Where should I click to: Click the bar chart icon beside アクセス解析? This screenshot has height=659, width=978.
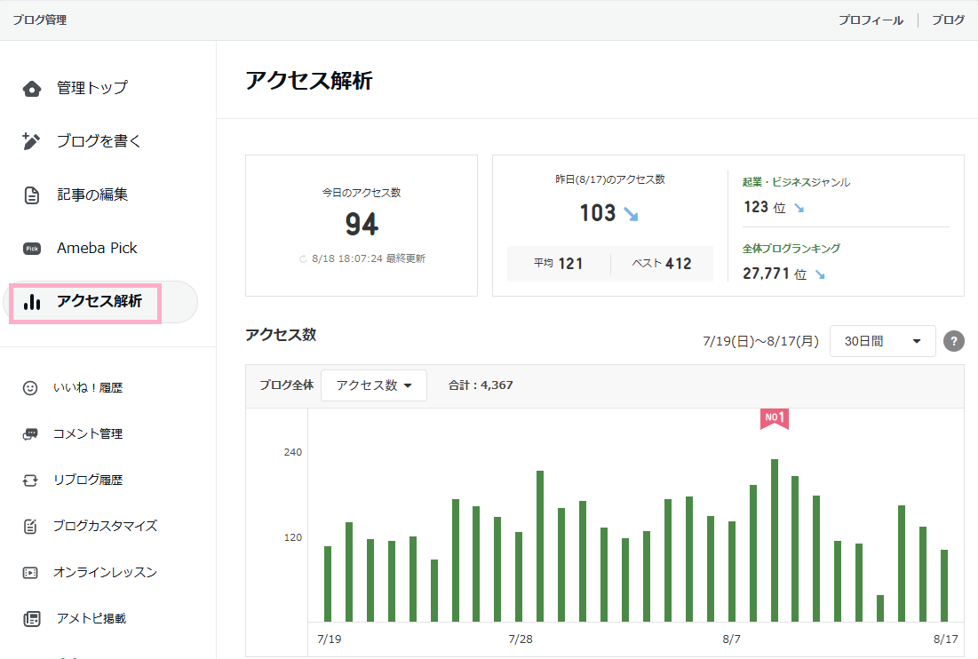pos(32,302)
